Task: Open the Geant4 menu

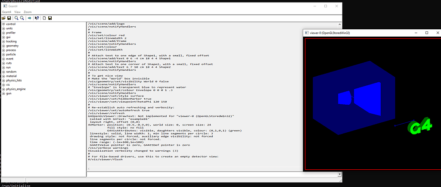Action: pyautogui.click(x=6, y=12)
